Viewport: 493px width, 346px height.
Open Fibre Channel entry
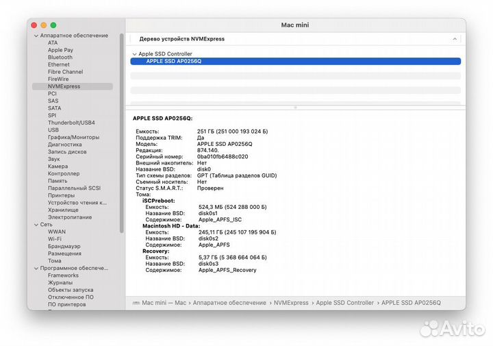pyautogui.click(x=66, y=72)
